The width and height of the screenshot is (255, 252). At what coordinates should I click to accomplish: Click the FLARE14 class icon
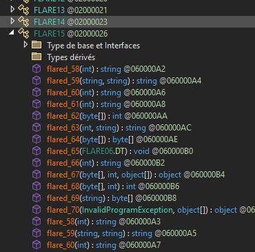coord(23,22)
